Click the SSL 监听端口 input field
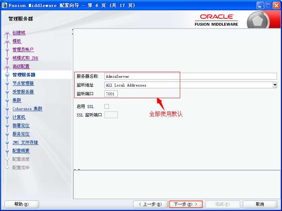The width and height of the screenshot is (282, 211). [x=111, y=115]
